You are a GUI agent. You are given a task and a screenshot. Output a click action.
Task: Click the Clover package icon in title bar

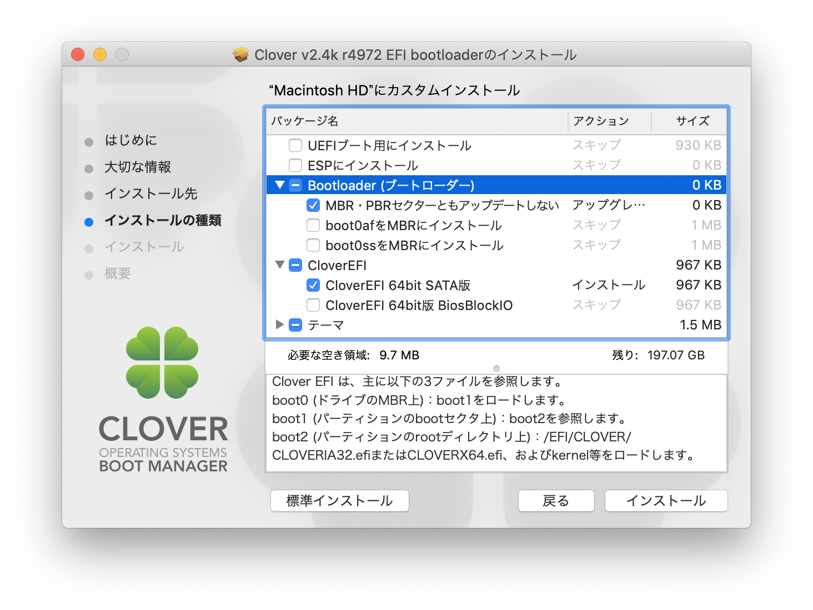point(240,55)
